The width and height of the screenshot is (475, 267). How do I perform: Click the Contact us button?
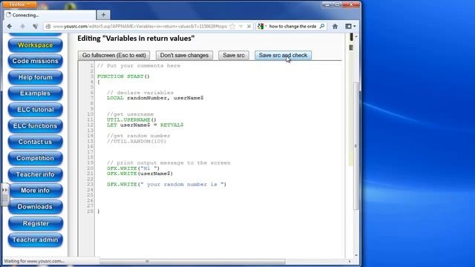[x=35, y=142]
